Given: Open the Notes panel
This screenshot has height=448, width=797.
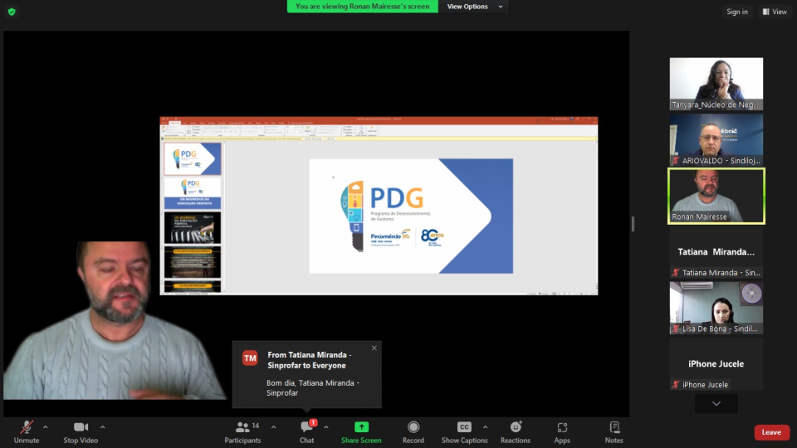Looking at the screenshot, I should [x=614, y=431].
